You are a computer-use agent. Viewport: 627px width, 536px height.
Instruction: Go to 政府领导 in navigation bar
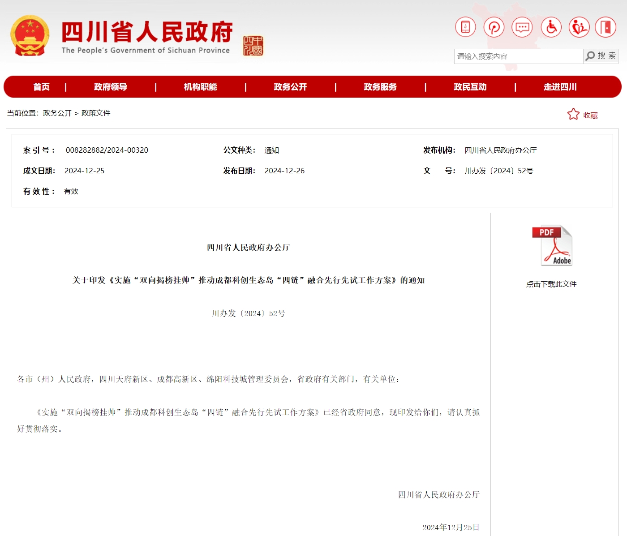(x=111, y=87)
